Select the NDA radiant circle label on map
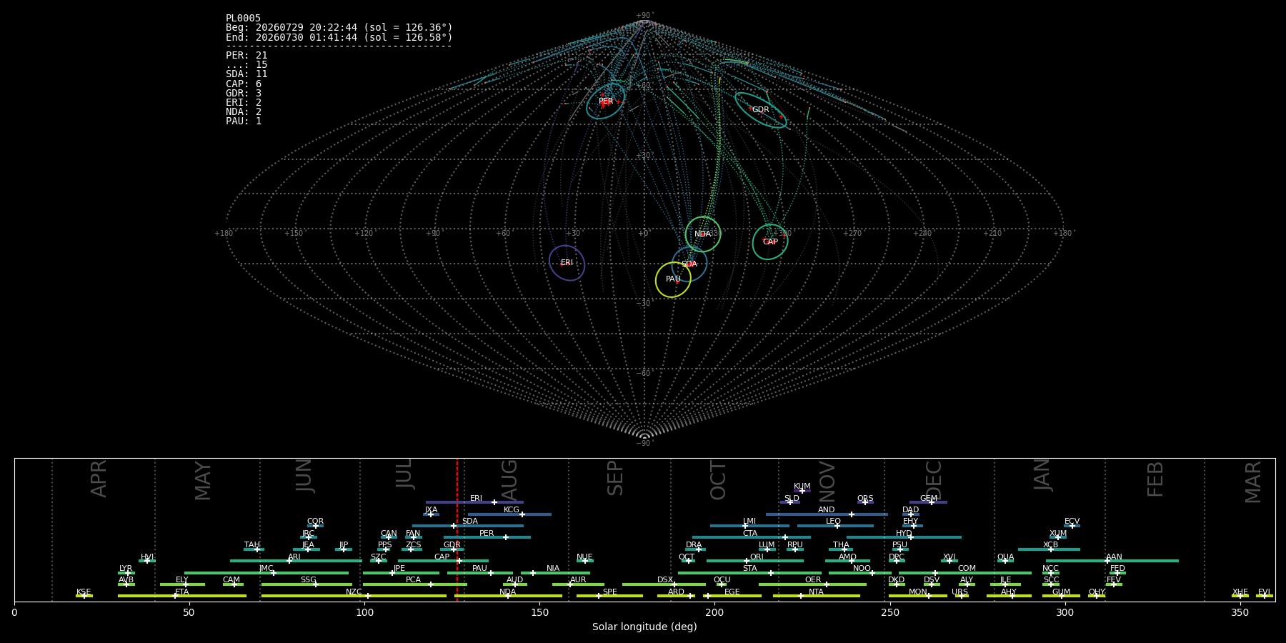1286x643 pixels. pos(702,234)
